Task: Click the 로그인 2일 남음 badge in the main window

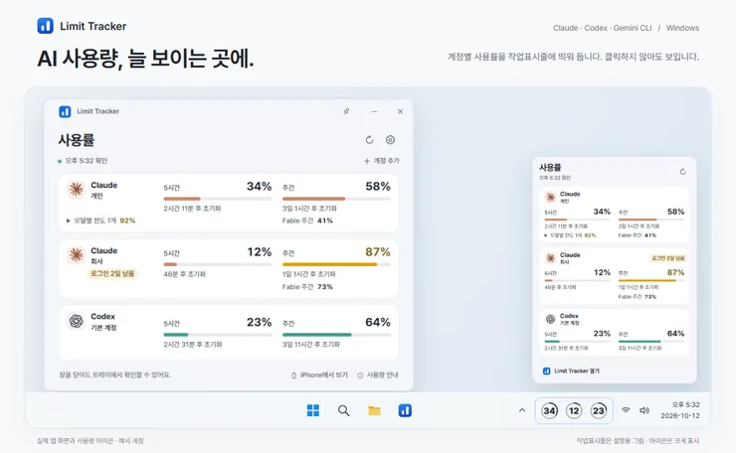Action: 112,273
